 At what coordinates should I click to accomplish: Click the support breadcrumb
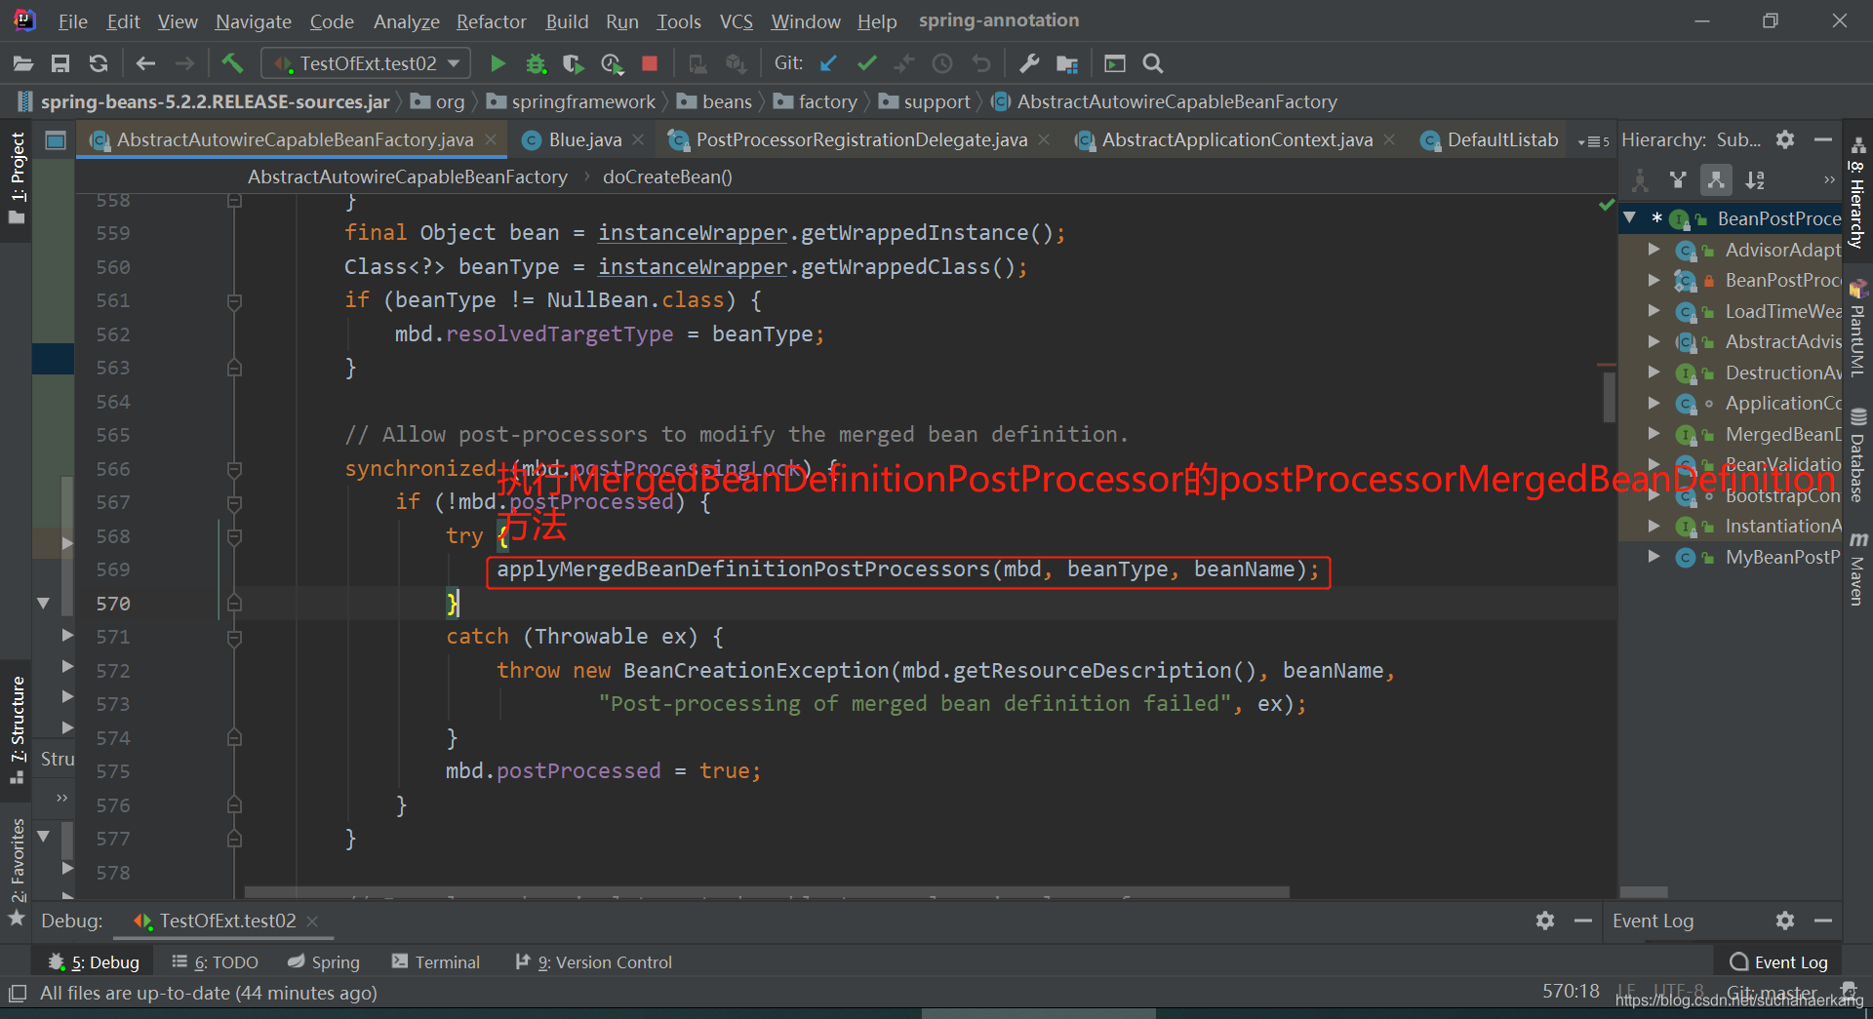point(925,101)
